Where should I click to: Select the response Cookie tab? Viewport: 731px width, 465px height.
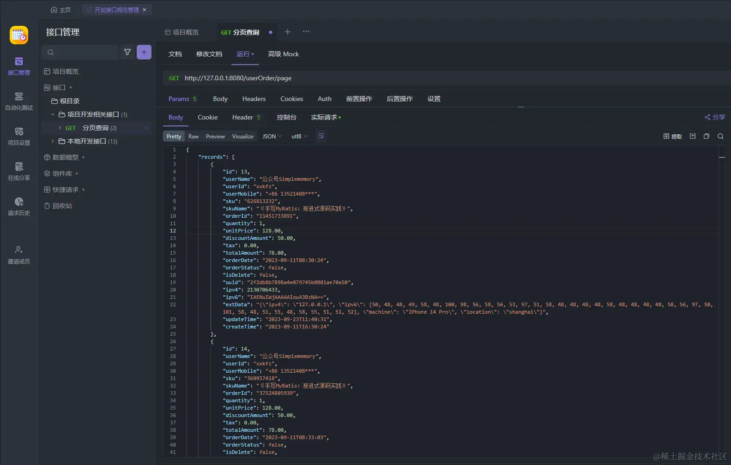208,117
